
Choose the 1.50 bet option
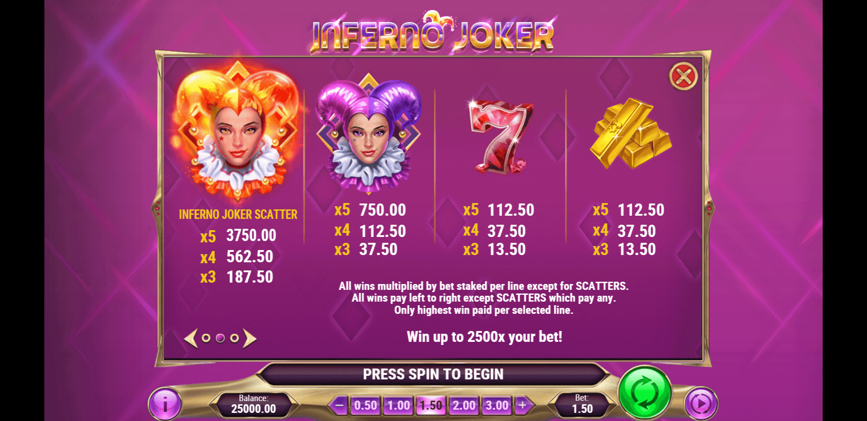tap(431, 405)
